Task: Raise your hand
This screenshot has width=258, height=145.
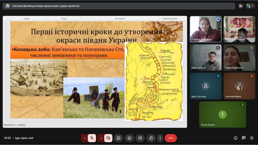Action: click(151, 138)
